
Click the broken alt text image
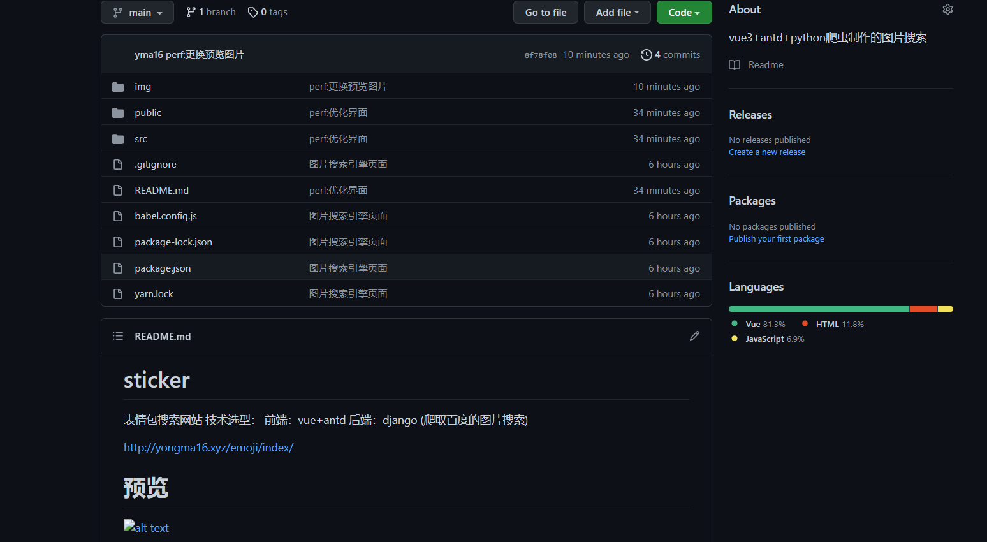146,527
